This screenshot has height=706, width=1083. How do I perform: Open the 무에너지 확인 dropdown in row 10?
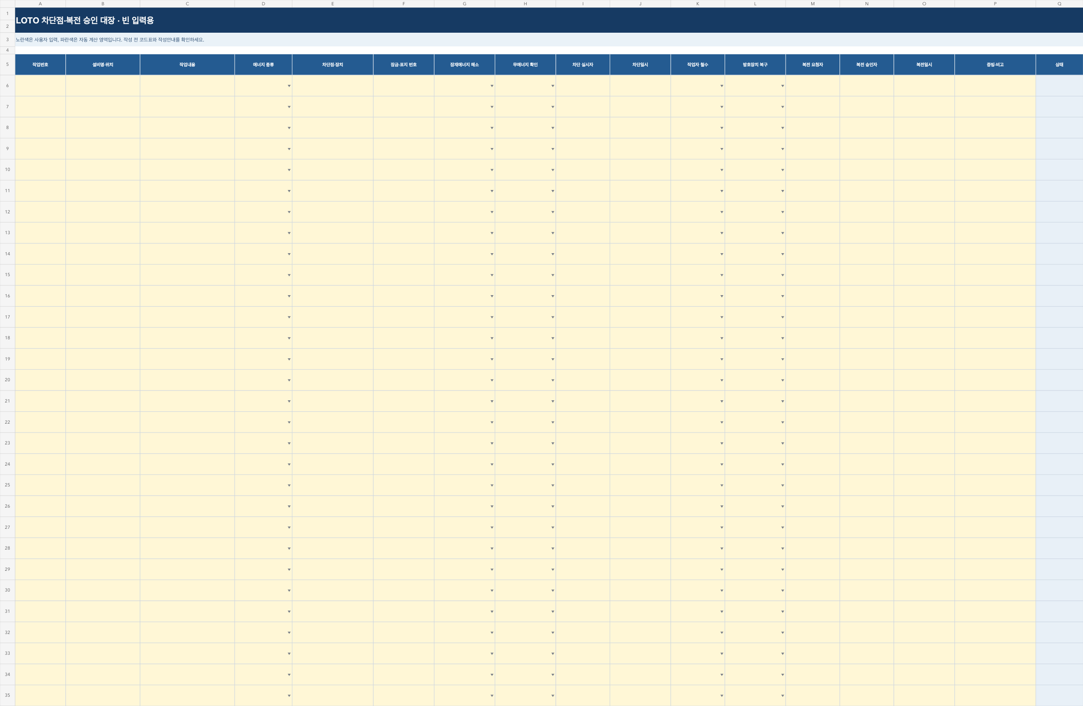tap(553, 170)
